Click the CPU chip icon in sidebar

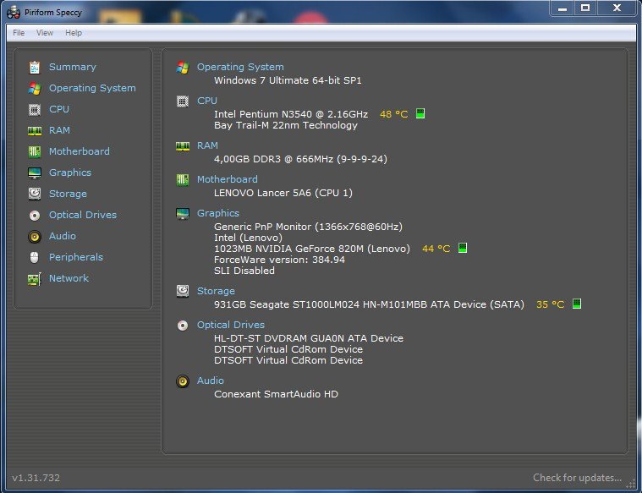pyautogui.click(x=35, y=109)
